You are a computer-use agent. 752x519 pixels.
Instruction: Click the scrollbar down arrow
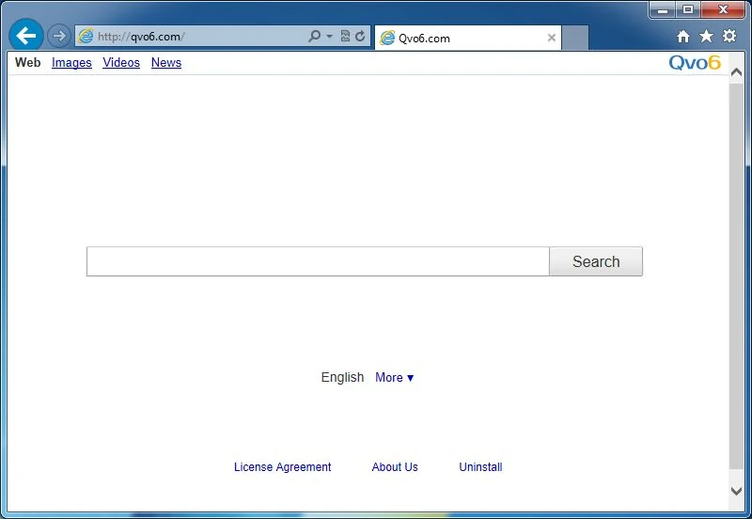(x=736, y=491)
